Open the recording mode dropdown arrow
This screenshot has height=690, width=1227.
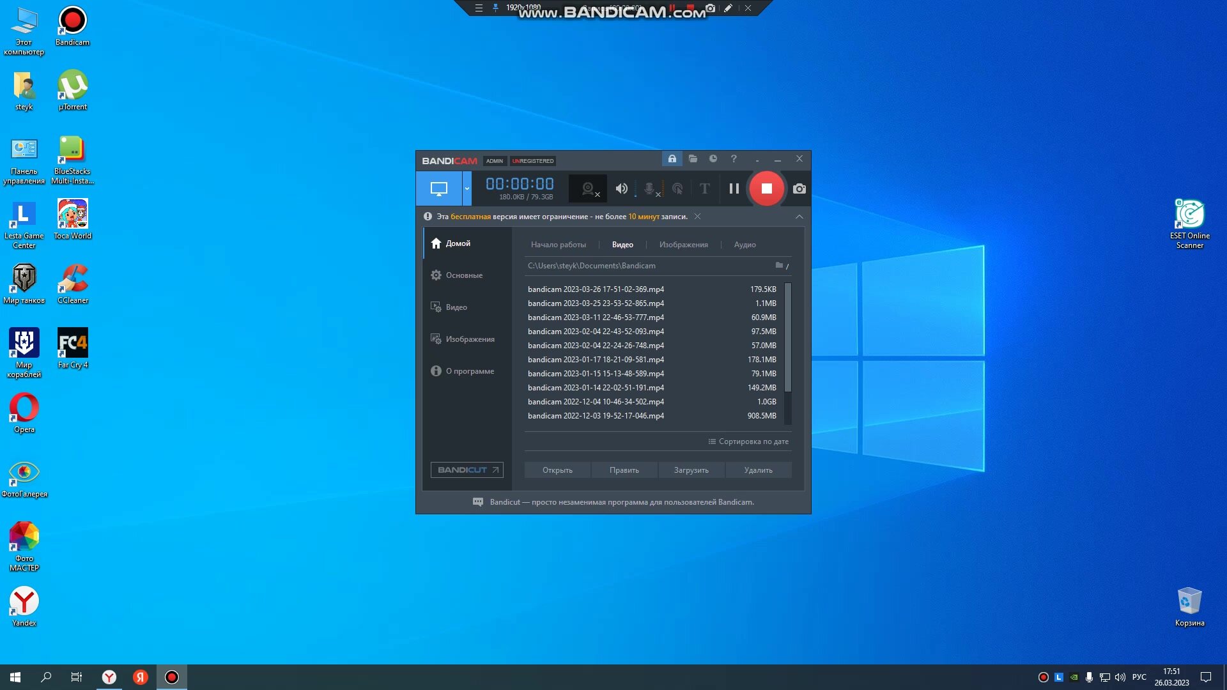coord(467,188)
